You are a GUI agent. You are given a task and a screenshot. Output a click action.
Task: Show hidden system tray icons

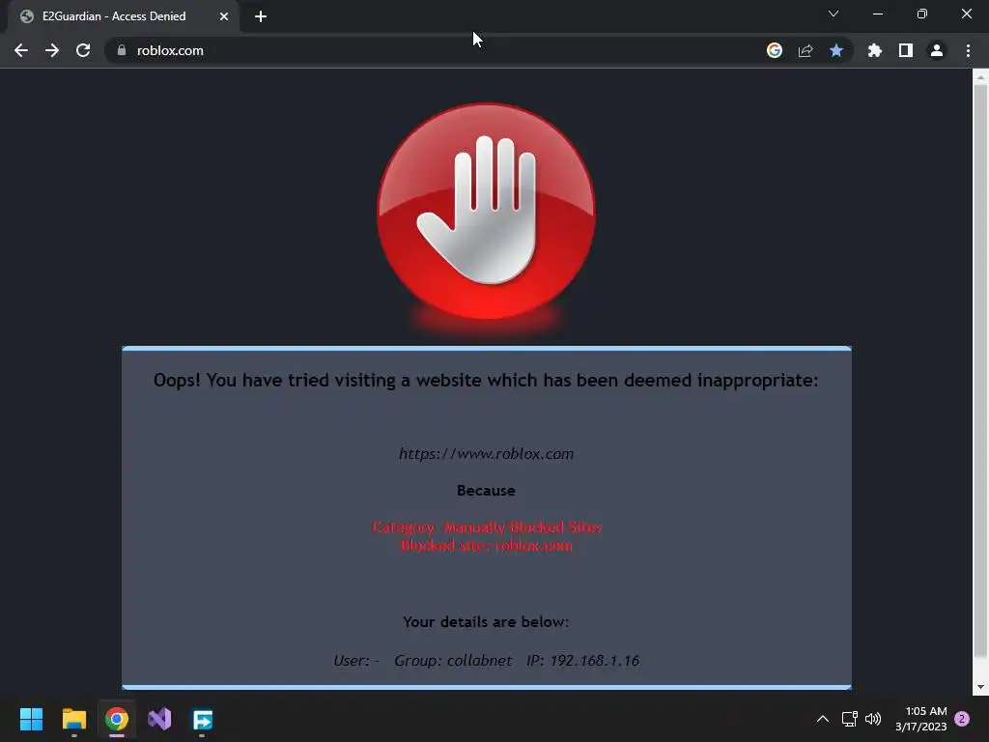[x=823, y=719]
